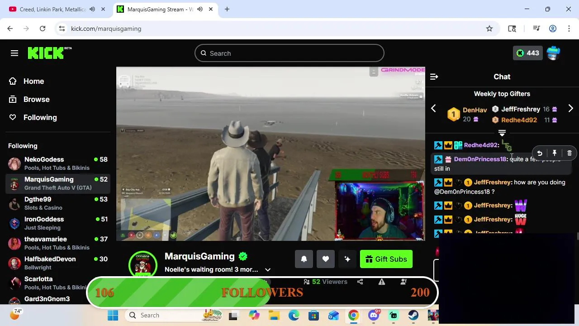Click Redhe4d92's username in chat
The height and width of the screenshot is (326, 579).
pos(480,145)
